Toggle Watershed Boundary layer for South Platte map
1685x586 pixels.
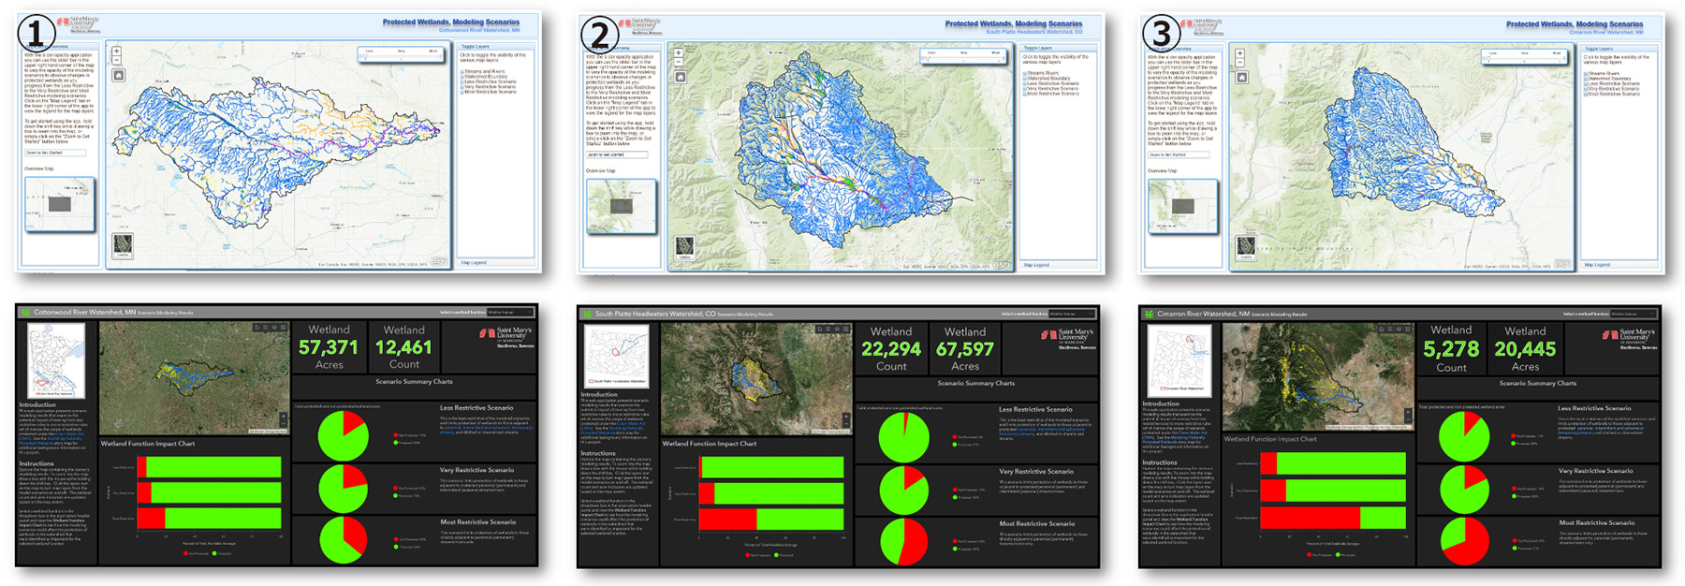[1025, 79]
